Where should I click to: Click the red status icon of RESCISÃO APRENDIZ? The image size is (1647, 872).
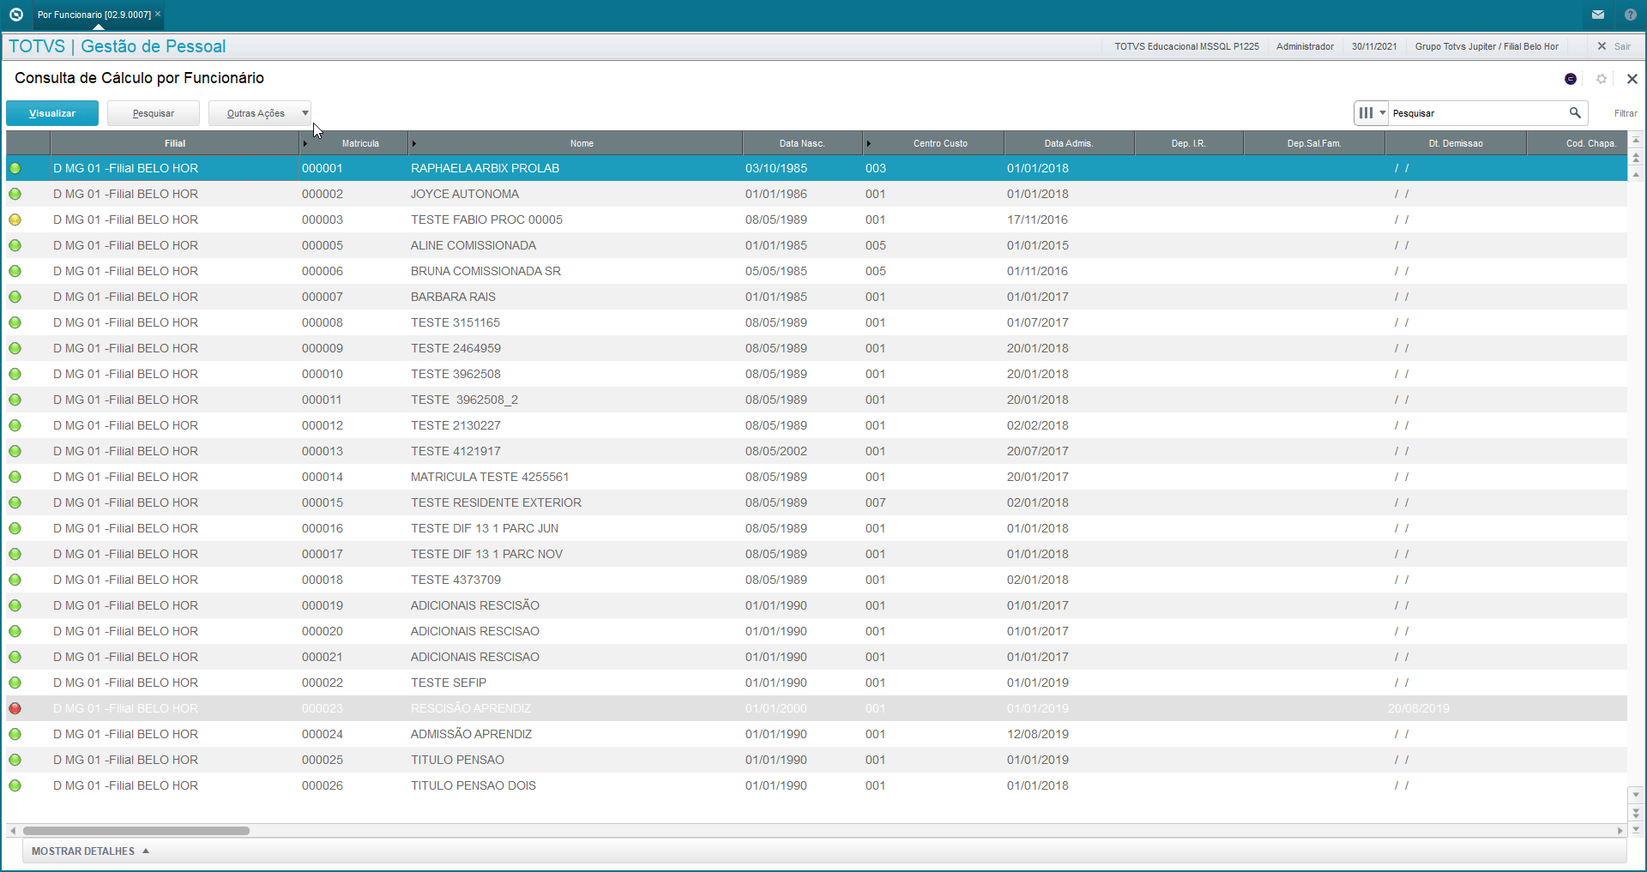(15, 708)
